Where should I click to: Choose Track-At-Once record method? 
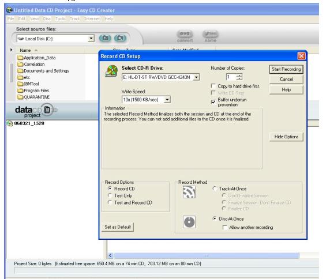[x=215, y=188]
